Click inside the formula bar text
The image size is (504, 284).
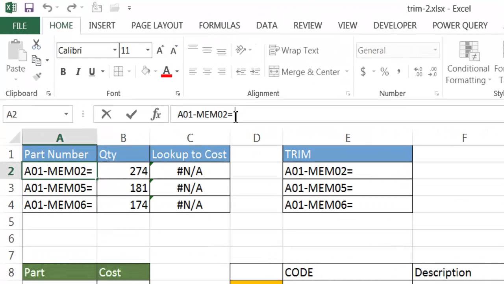click(205, 114)
